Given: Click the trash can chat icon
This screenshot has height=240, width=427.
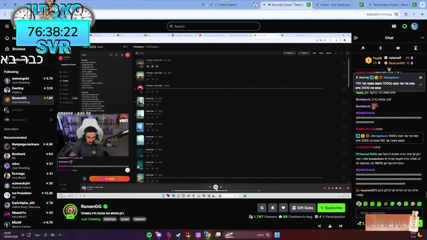Looking at the screenshot, I should point(380,48).
